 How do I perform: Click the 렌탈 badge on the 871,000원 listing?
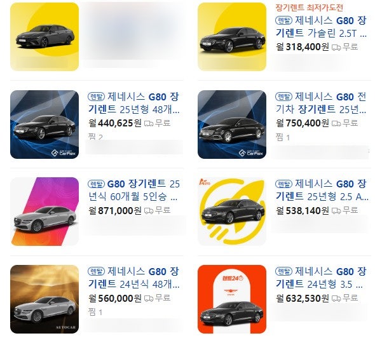pos(97,184)
